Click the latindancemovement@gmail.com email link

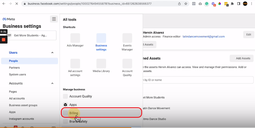[x=204, y=36]
